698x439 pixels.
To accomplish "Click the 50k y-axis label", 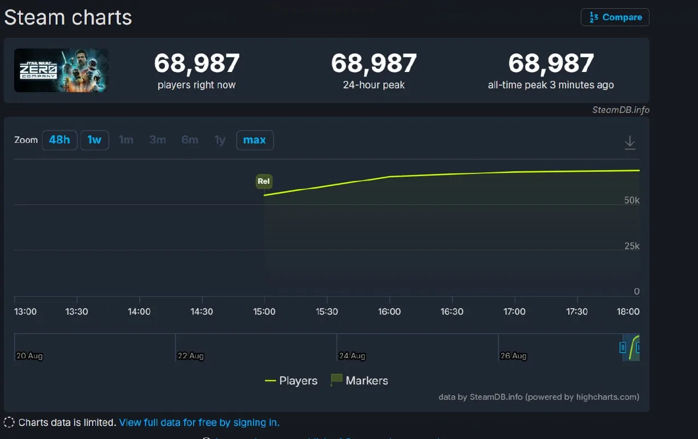I will click(632, 201).
